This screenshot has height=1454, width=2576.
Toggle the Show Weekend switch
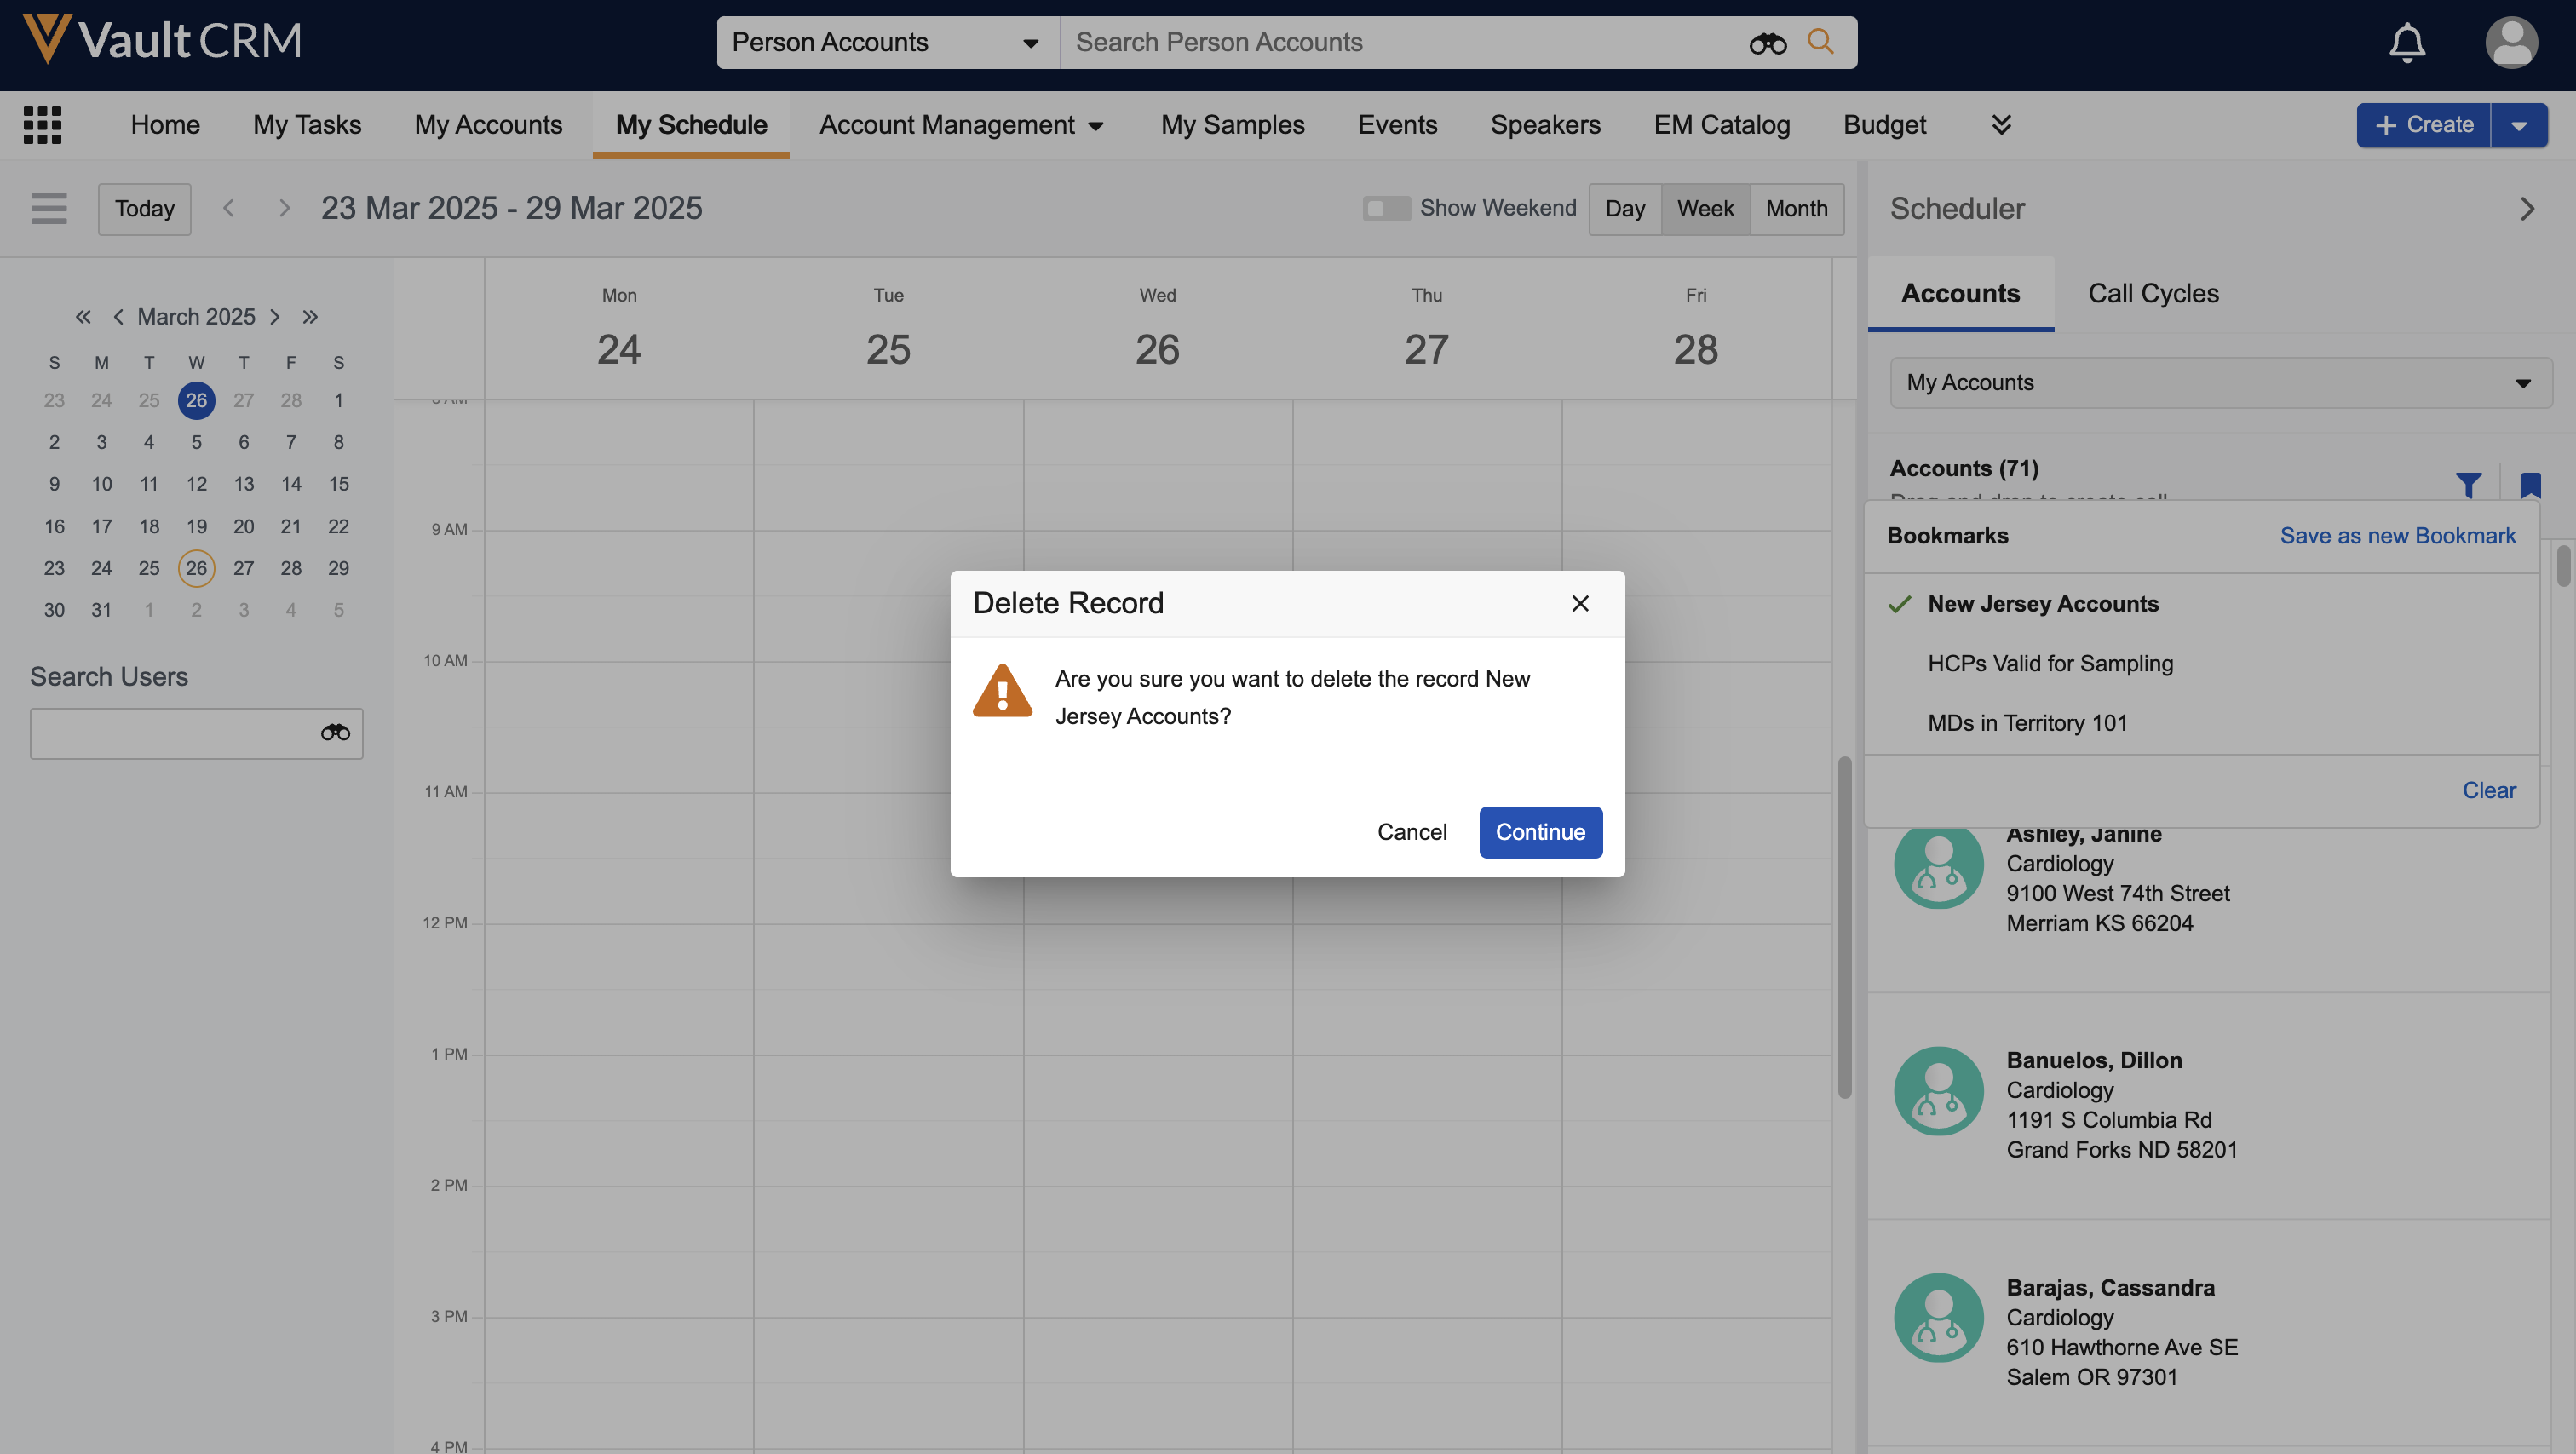pyautogui.click(x=1385, y=208)
